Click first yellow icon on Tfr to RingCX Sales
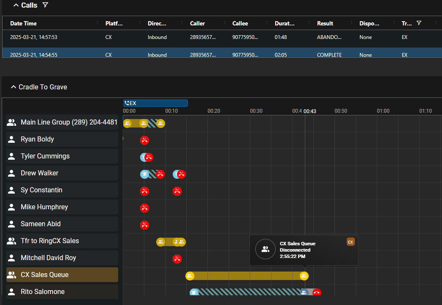This screenshot has width=442, height=305. click(x=161, y=242)
